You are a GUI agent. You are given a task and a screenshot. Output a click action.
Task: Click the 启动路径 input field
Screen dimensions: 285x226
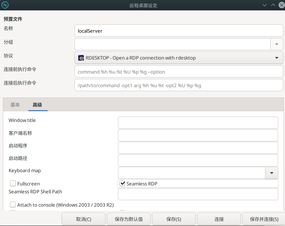198,160
